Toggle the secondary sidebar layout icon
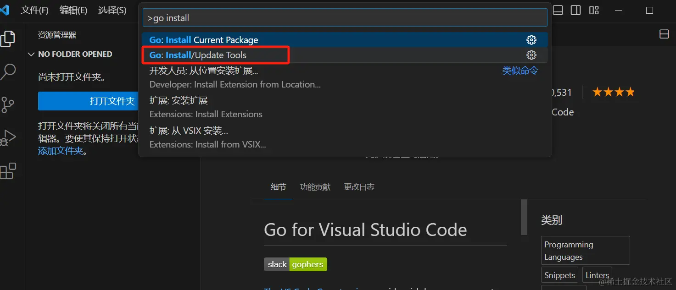The width and height of the screenshot is (676, 290). pos(575,10)
